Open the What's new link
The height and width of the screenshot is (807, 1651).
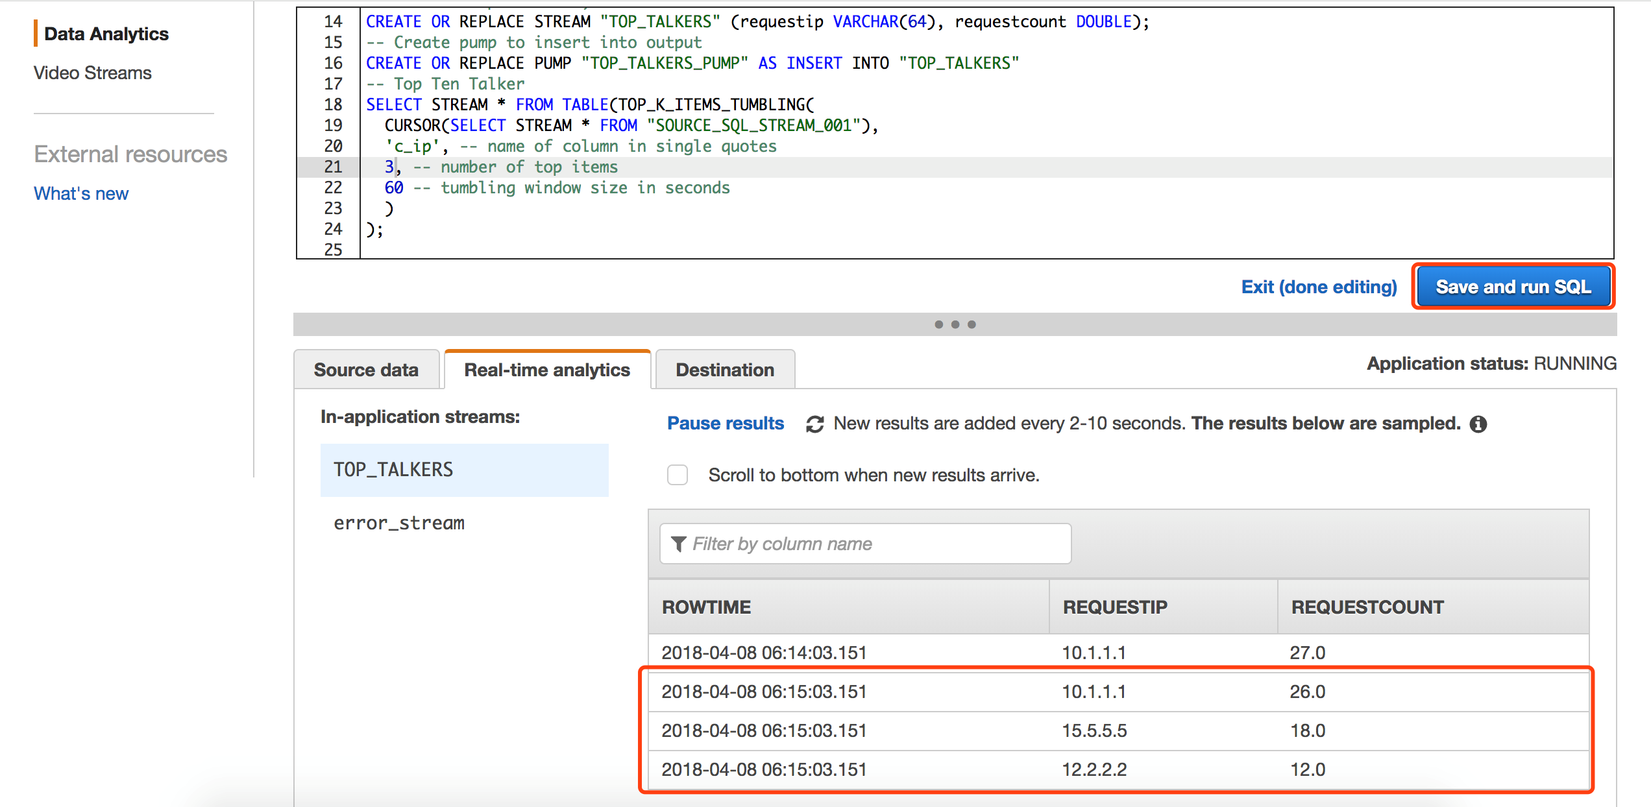tap(81, 193)
